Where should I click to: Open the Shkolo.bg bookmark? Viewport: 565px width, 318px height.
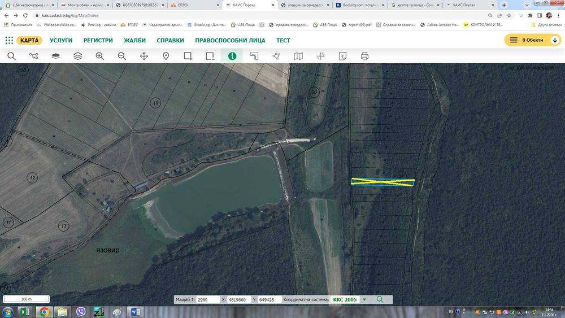click(207, 25)
